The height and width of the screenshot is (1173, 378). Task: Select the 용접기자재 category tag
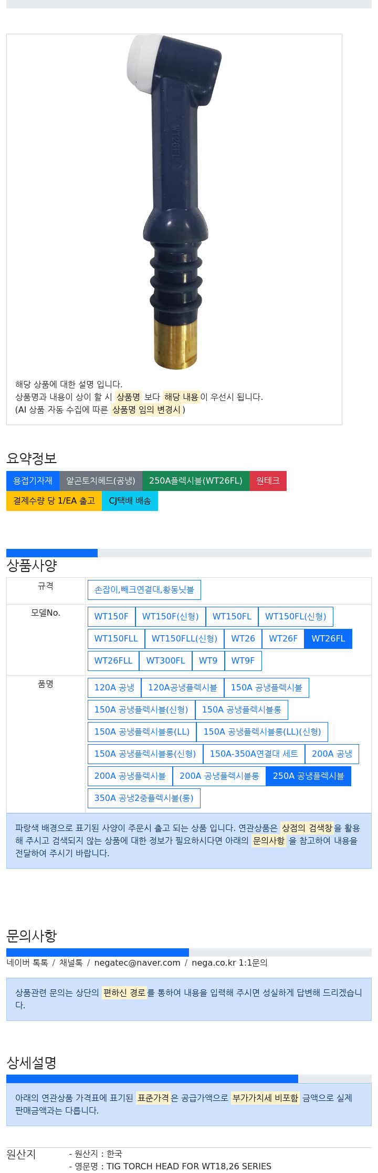[33, 480]
